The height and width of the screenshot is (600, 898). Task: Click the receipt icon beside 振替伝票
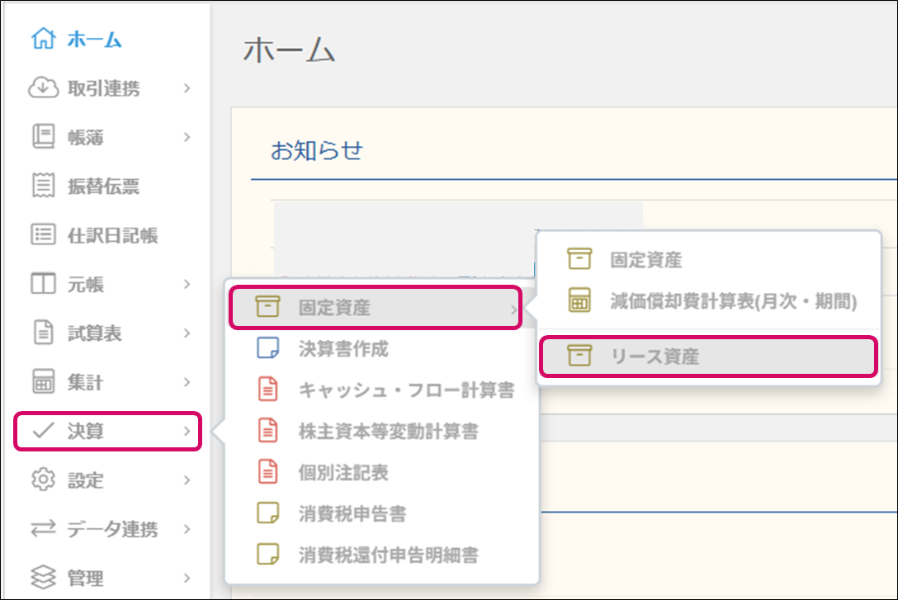click(43, 187)
